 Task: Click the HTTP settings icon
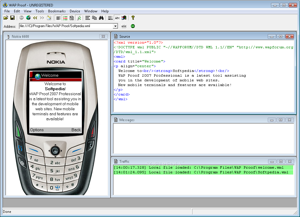tap(124, 26)
